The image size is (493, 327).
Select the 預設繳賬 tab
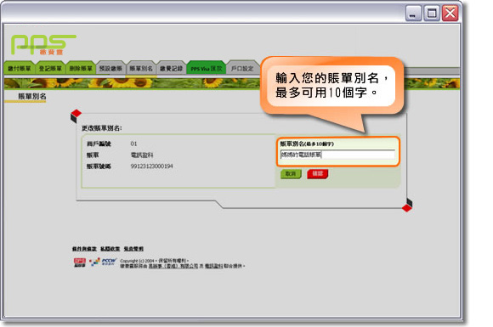[x=110, y=68]
